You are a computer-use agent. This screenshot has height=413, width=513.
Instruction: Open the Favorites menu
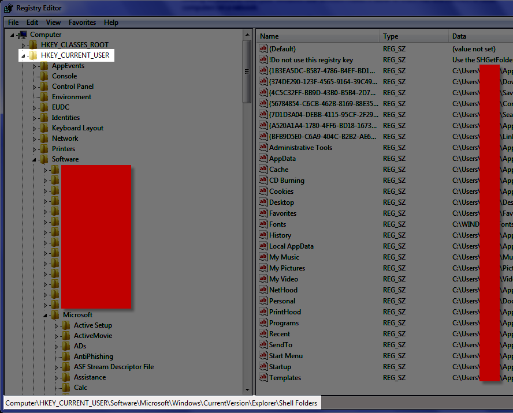coord(82,22)
